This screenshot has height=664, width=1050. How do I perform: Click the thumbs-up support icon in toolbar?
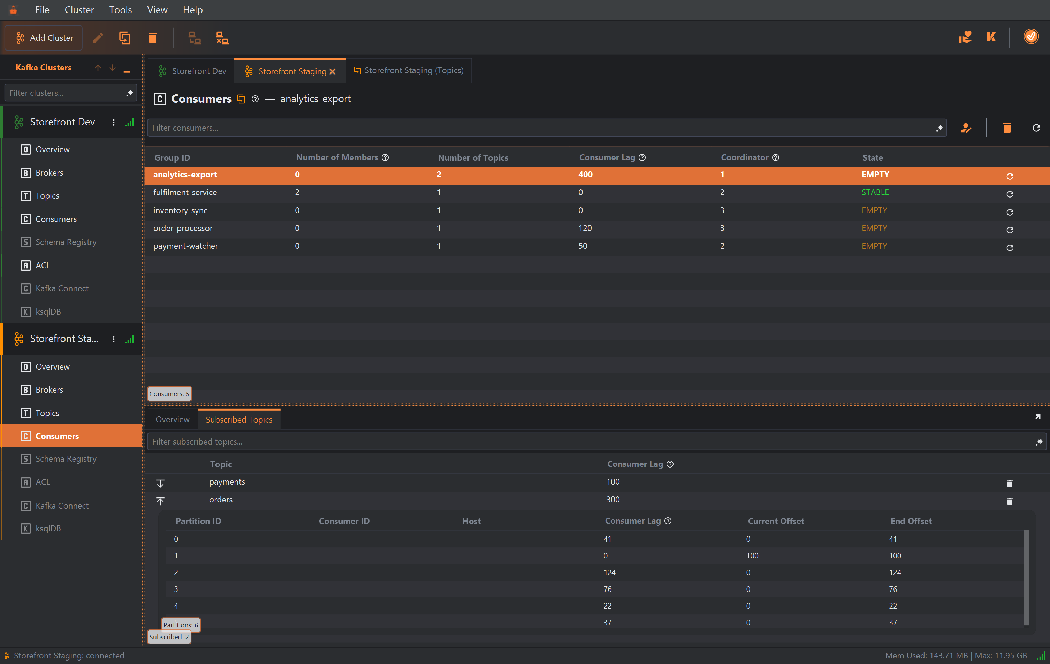pyautogui.click(x=965, y=37)
